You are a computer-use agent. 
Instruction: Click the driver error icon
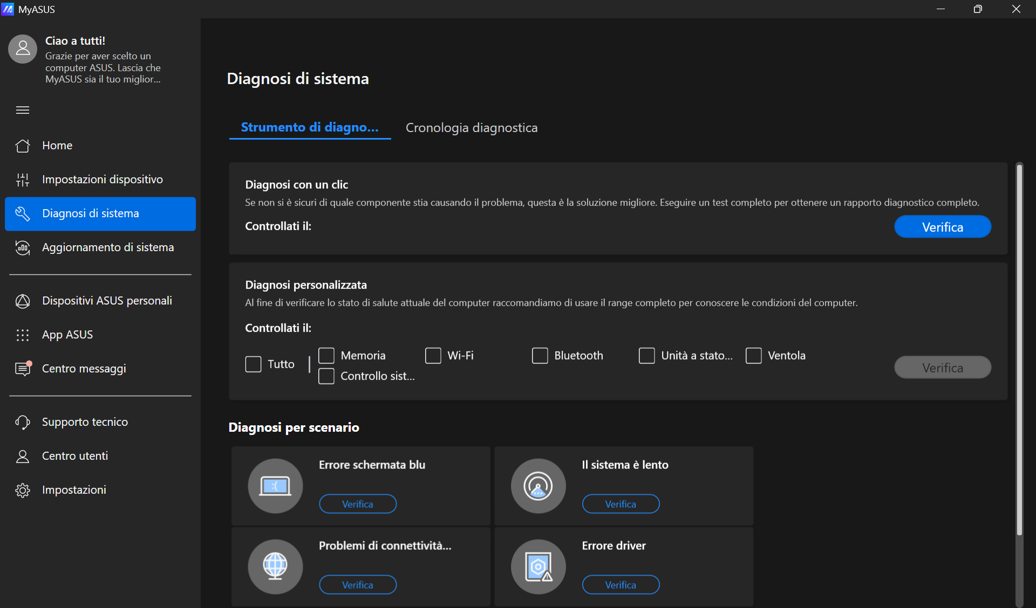click(538, 566)
